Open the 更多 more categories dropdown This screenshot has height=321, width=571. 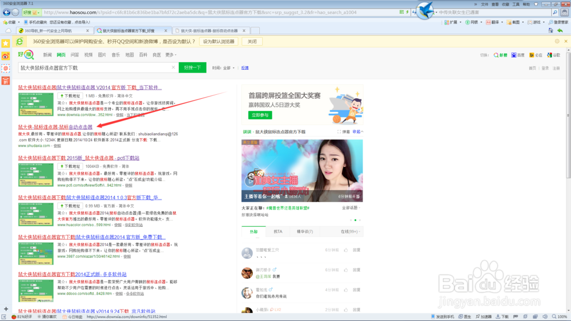pyautogui.click(x=171, y=55)
